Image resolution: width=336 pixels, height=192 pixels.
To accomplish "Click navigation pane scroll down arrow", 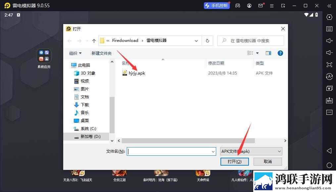I will [x=112, y=141].
